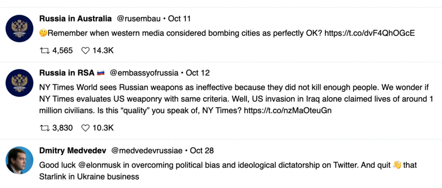
Task: Click the Russian flag emoji after Russia in RSA
Action: pos(101,73)
